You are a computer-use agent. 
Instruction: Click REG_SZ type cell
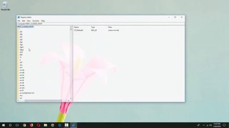point(94,30)
